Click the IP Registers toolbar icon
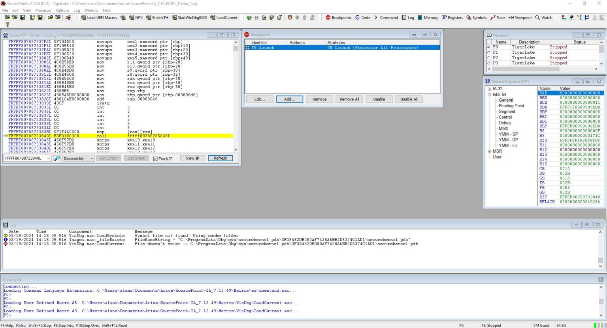Screen dimensions: 607x328 pos(452,17)
